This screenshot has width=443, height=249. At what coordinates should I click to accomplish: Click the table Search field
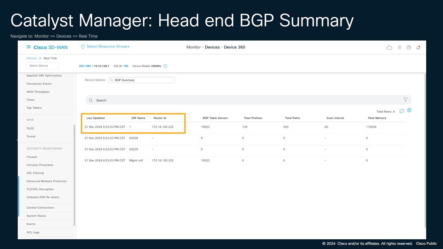tap(248, 100)
